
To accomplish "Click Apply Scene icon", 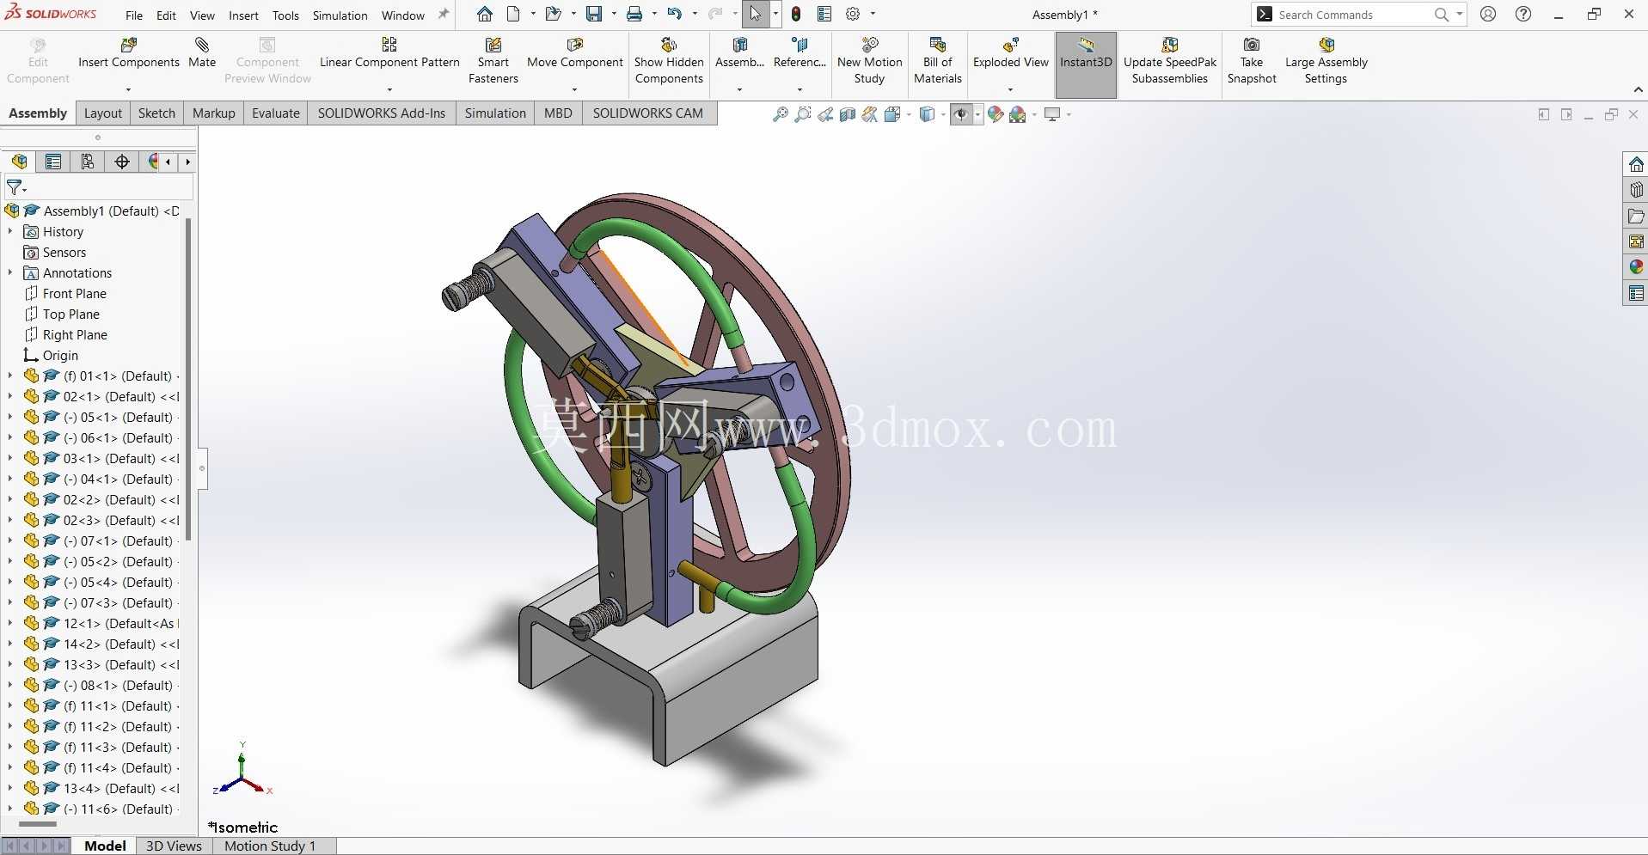I will 1018,114.
